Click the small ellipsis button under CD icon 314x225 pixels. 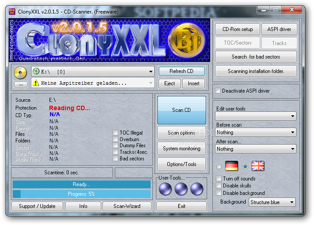pos(21,84)
